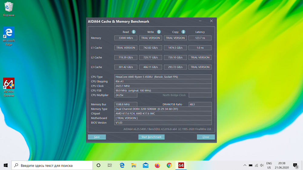Click the AIDA64 Cache & Memory Benchmark title

118,21
